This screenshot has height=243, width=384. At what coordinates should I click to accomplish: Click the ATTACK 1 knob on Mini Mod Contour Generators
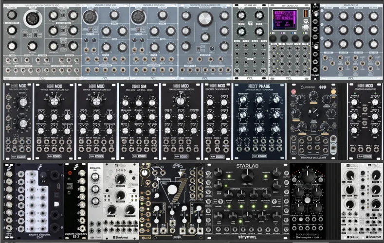(354, 102)
